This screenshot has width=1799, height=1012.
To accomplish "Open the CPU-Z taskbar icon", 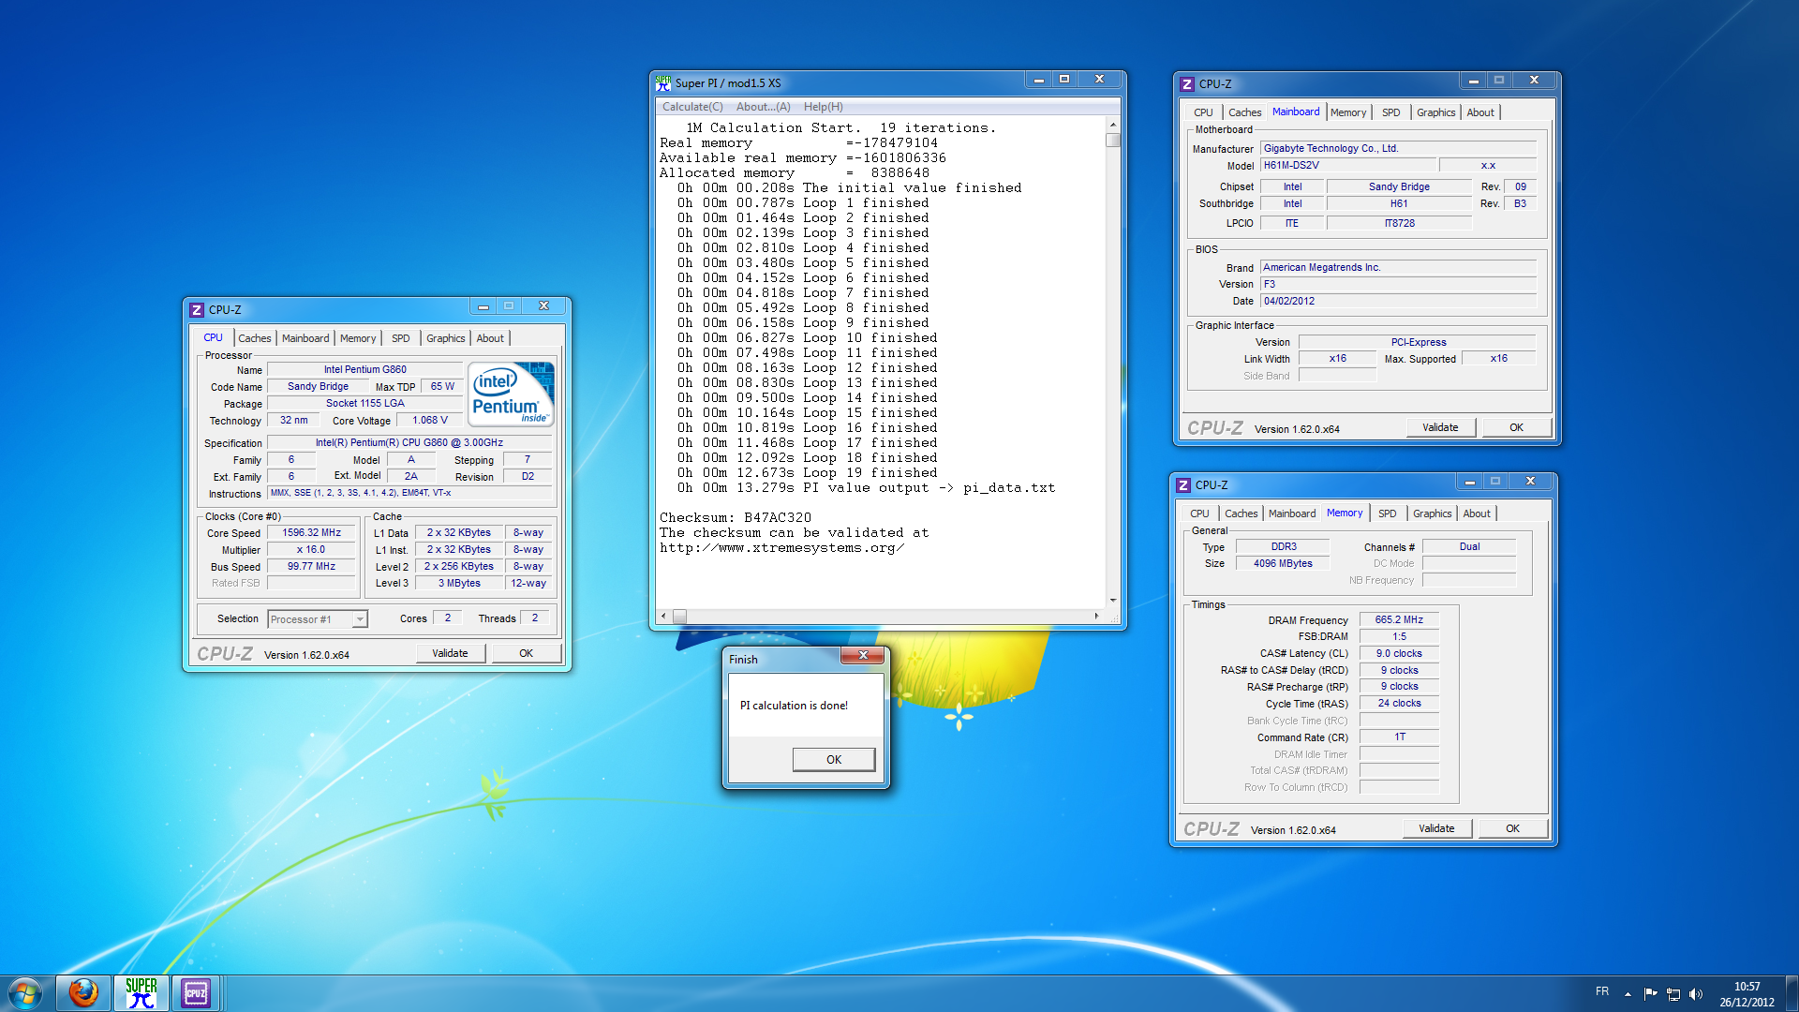I will (196, 993).
